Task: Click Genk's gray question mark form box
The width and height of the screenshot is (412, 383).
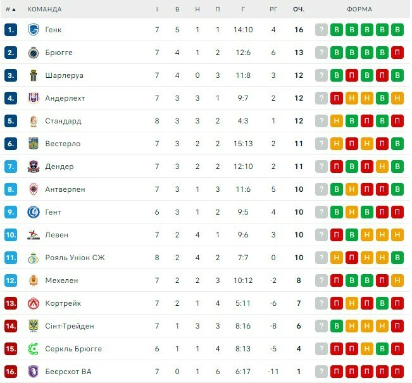Action: [x=321, y=30]
